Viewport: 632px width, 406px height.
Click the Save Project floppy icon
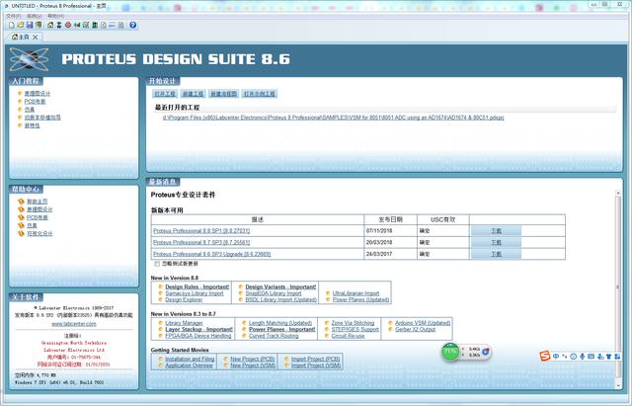(30, 25)
